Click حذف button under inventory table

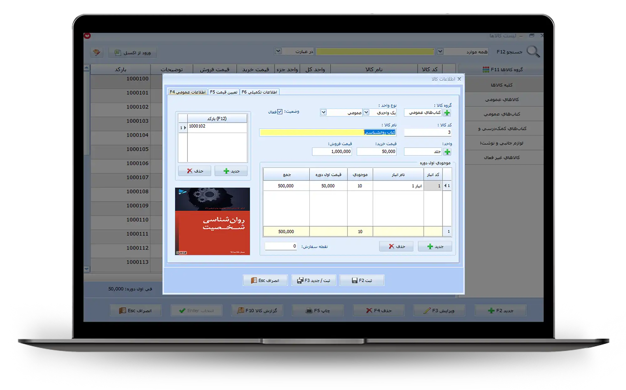[x=396, y=246]
